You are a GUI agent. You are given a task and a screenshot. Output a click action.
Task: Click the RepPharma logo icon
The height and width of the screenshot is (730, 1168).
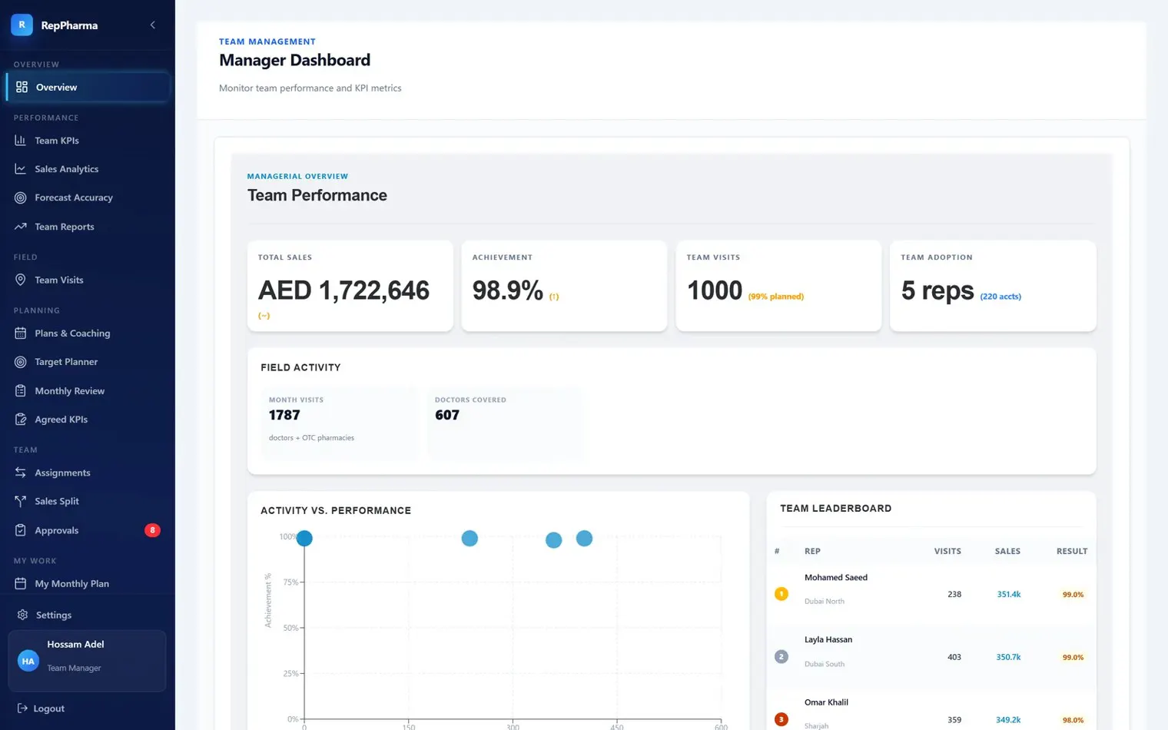pyautogui.click(x=22, y=25)
